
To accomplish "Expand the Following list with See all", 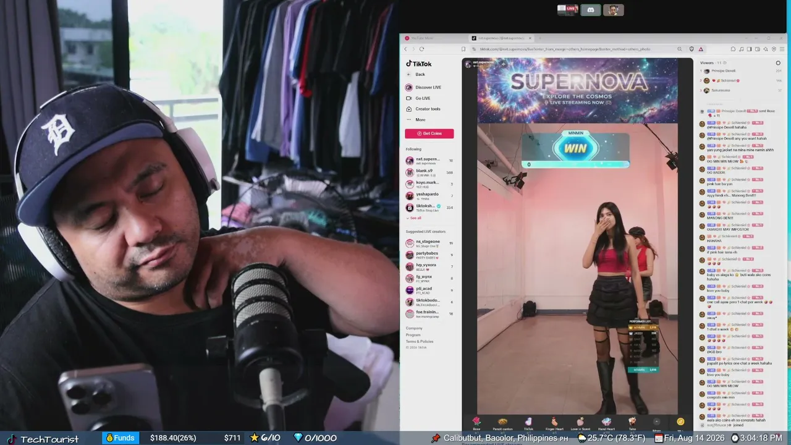I will (414, 218).
